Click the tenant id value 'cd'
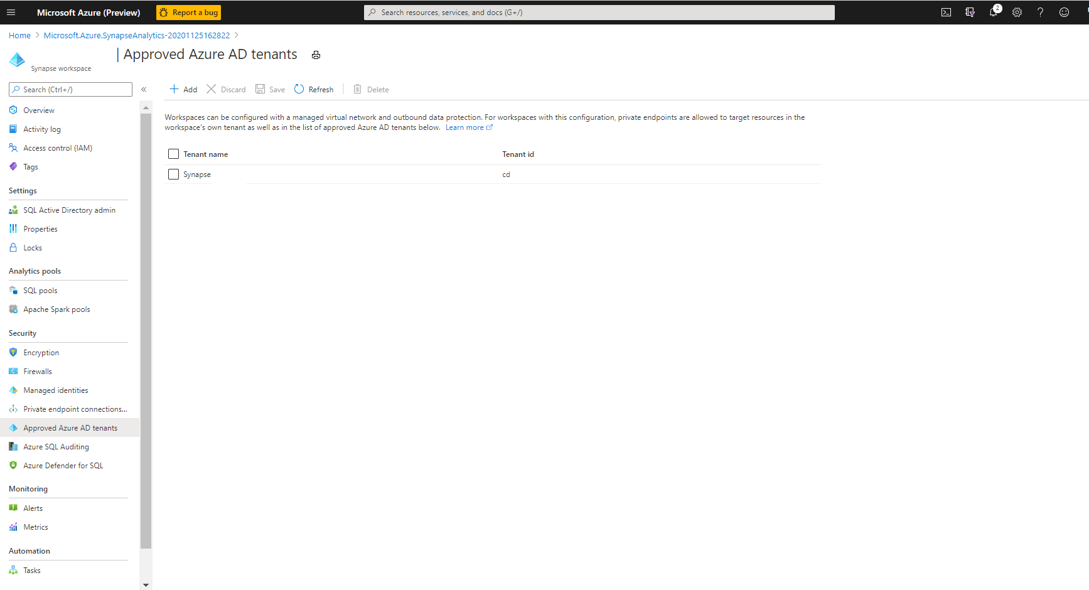The width and height of the screenshot is (1089, 590). click(x=506, y=174)
